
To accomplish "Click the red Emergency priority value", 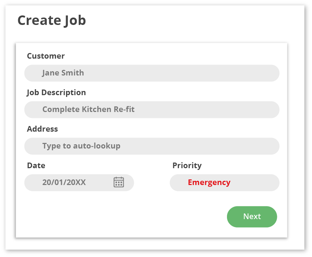I will pyautogui.click(x=209, y=183).
